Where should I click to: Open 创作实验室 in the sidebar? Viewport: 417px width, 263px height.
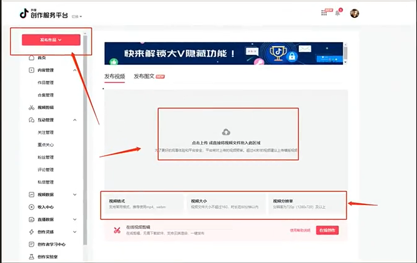point(48,257)
